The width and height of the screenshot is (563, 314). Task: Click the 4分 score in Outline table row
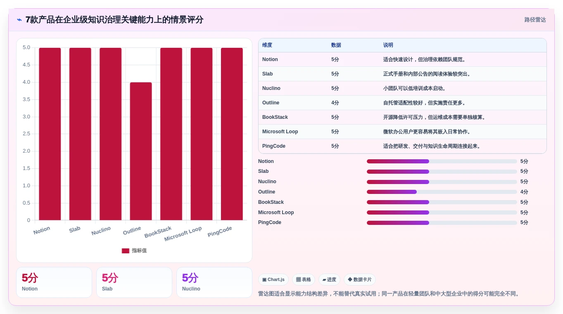click(x=335, y=103)
